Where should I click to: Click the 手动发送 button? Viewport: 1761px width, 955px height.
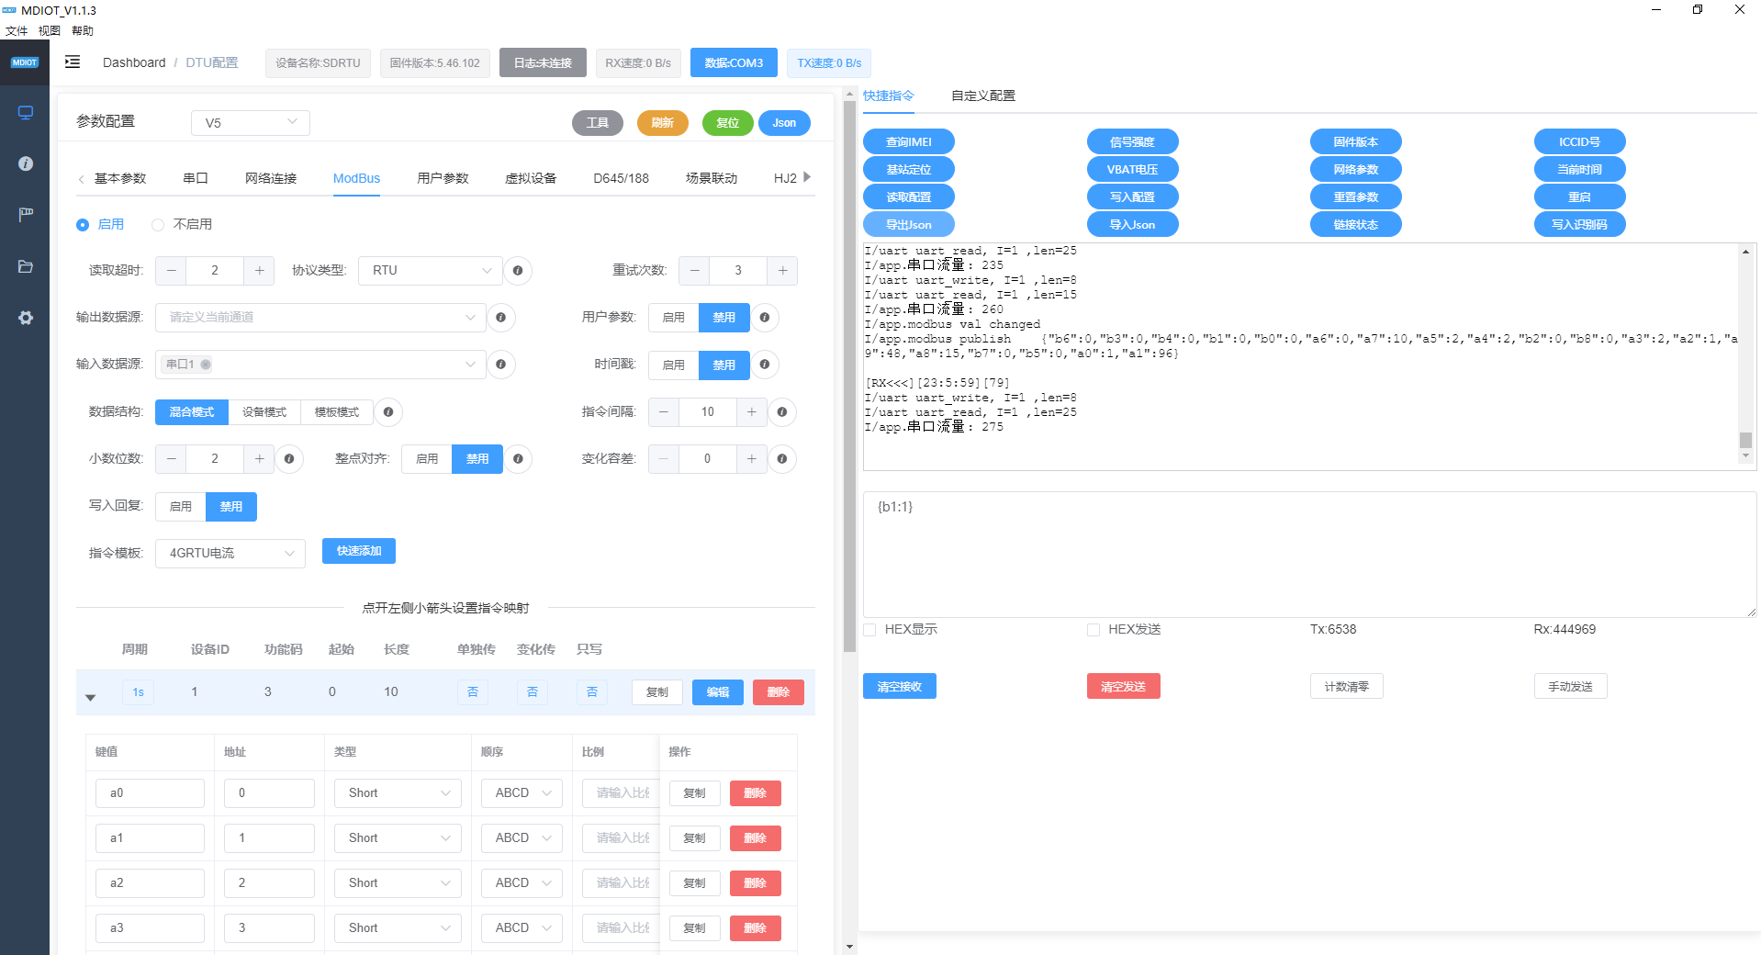click(x=1571, y=687)
